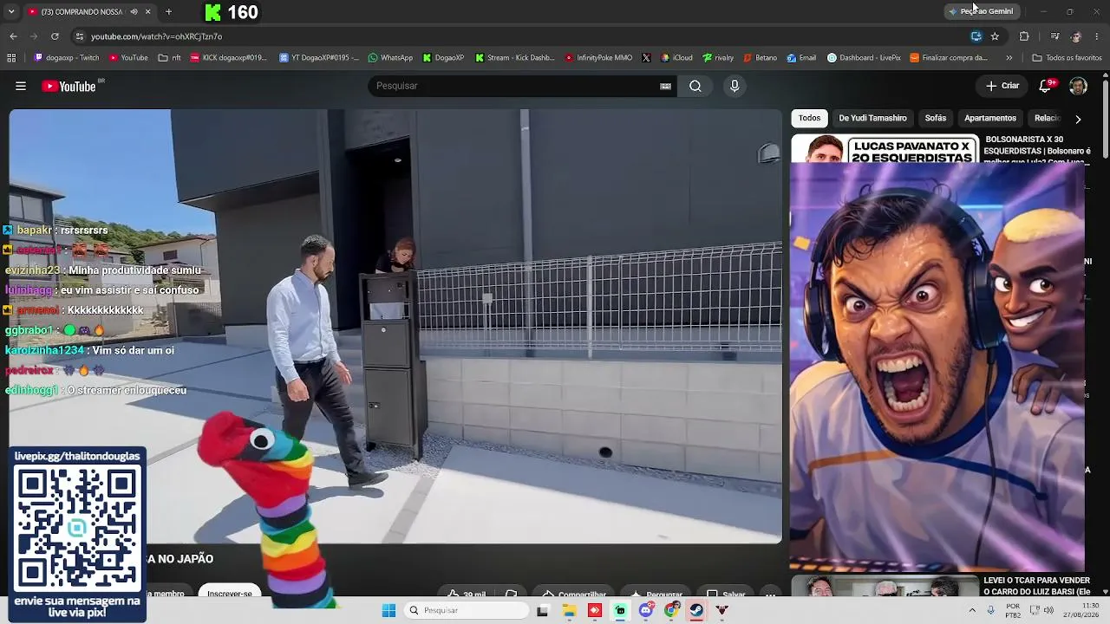Image resolution: width=1110 pixels, height=624 pixels.
Task: Open the browser extensions puzzle icon
Action: (x=1024, y=36)
